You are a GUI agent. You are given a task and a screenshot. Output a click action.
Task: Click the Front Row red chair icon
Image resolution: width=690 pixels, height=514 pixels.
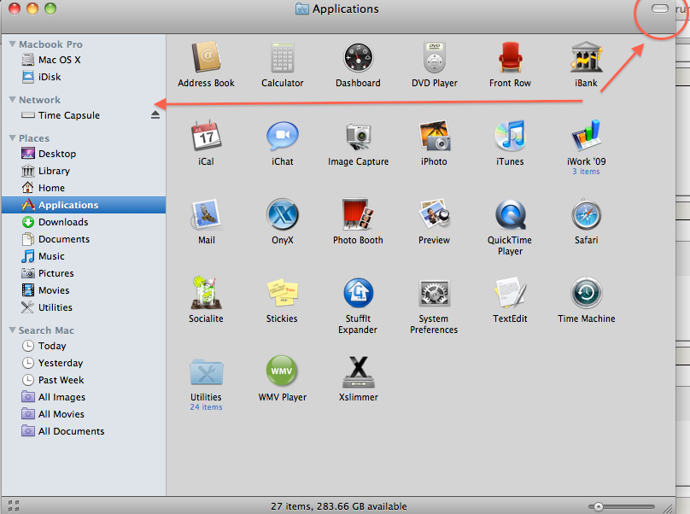point(510,57)
